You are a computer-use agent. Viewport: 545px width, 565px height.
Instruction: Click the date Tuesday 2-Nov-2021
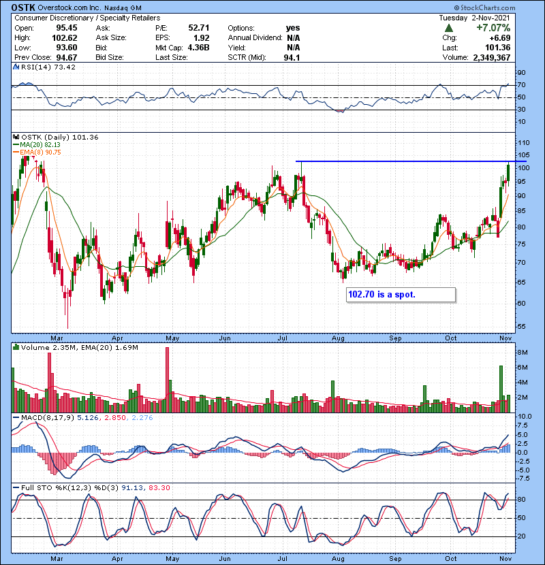click(474, 18)
